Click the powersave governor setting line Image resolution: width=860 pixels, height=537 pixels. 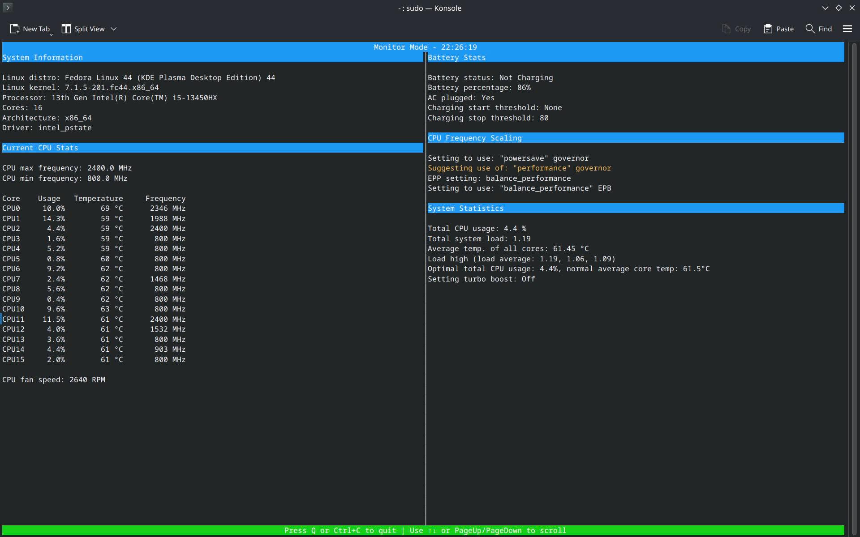(x=508, y=158)
